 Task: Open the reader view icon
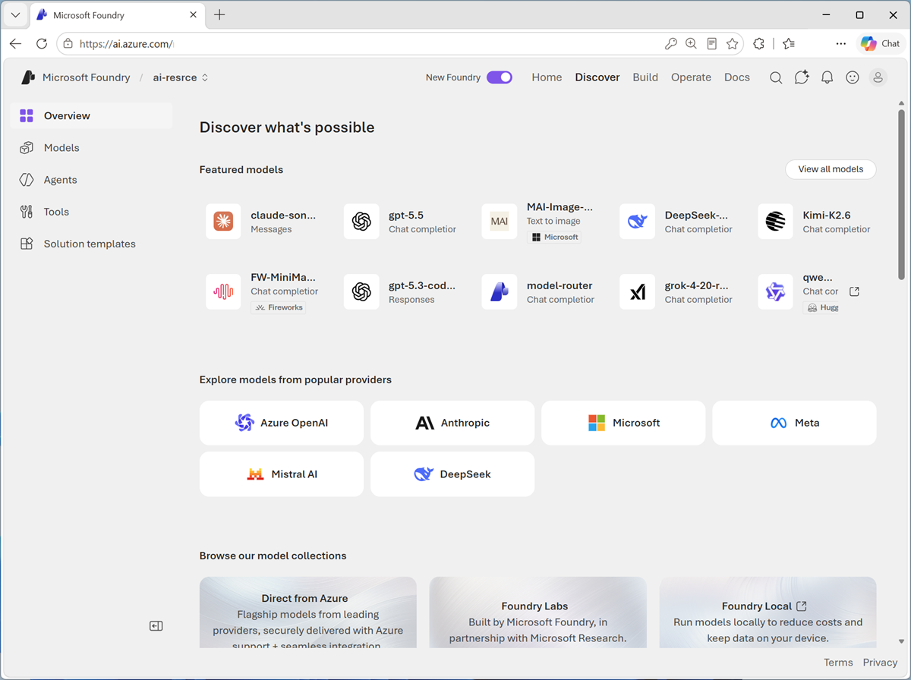(x=711, y=44)
